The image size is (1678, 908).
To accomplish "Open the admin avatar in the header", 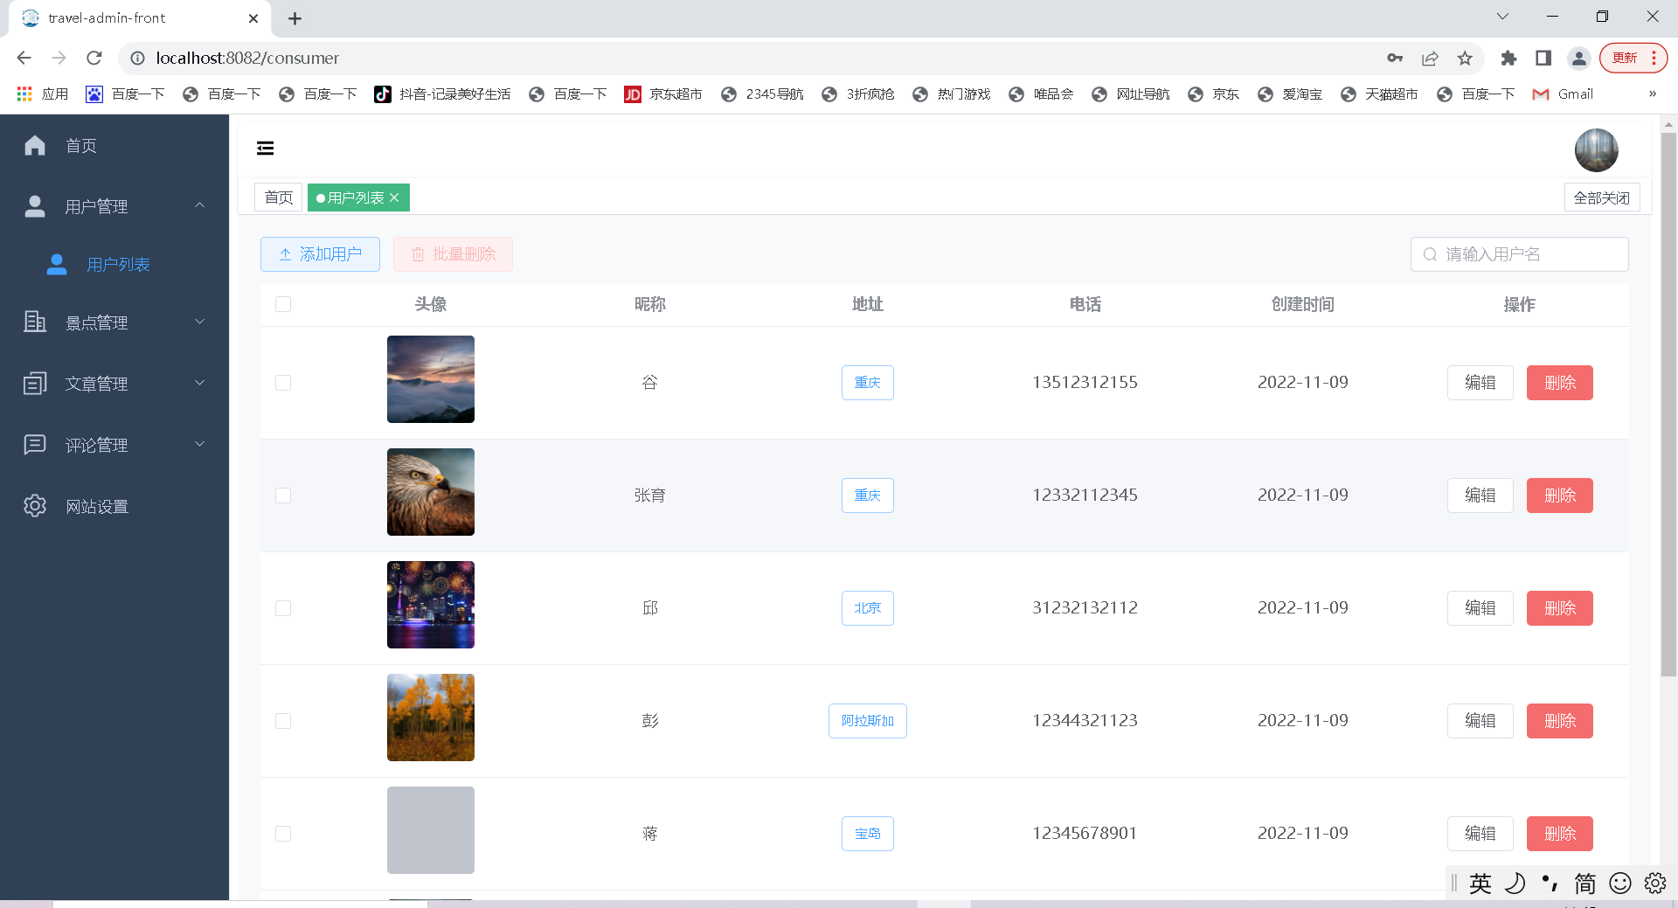I will (x=1596, y=150).
